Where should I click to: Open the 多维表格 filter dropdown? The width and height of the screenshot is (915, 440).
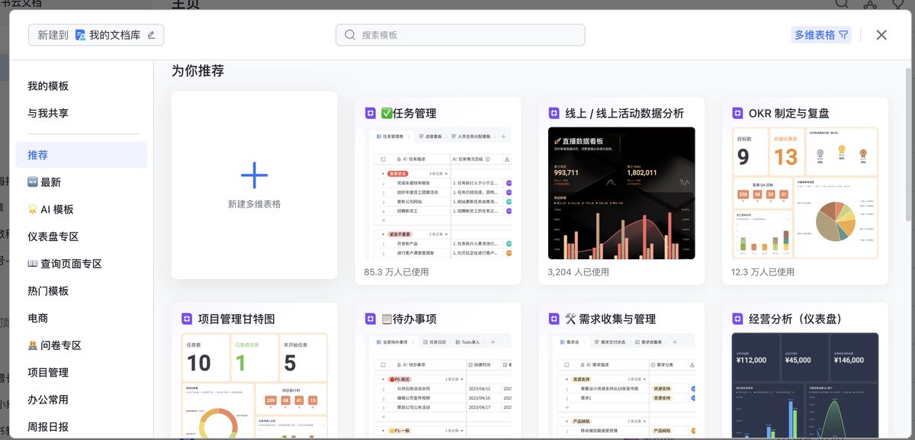click(821, 35)
